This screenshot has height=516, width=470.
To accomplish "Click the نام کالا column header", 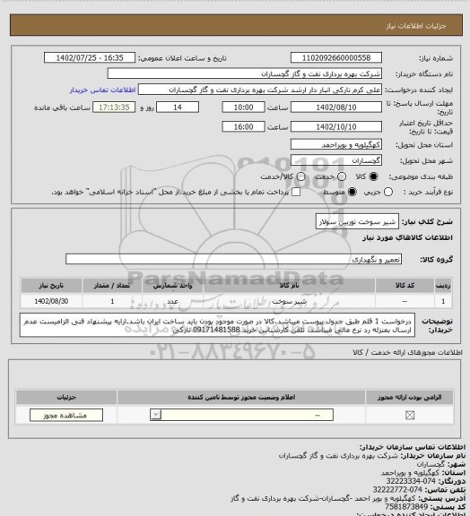I will (x=289, y=285).
